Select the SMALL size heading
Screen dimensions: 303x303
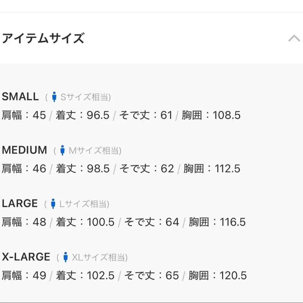pos(20,97)
